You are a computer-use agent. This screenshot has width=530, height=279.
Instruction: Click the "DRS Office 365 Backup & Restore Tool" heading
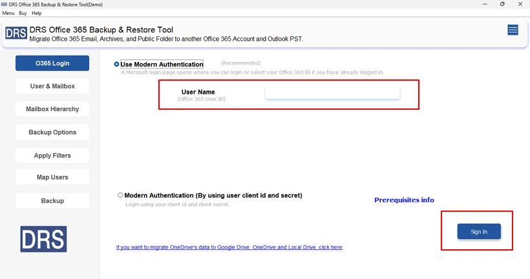pyautogui.click(x=101, y=30)
